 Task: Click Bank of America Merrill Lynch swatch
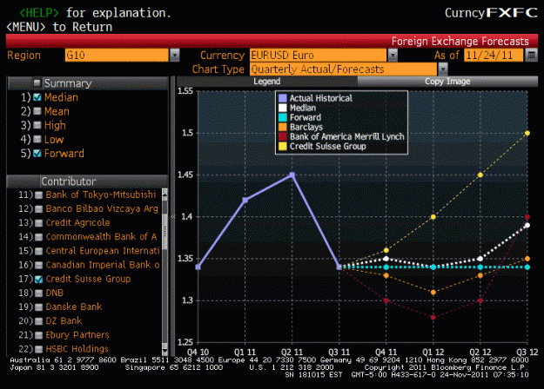283,136
